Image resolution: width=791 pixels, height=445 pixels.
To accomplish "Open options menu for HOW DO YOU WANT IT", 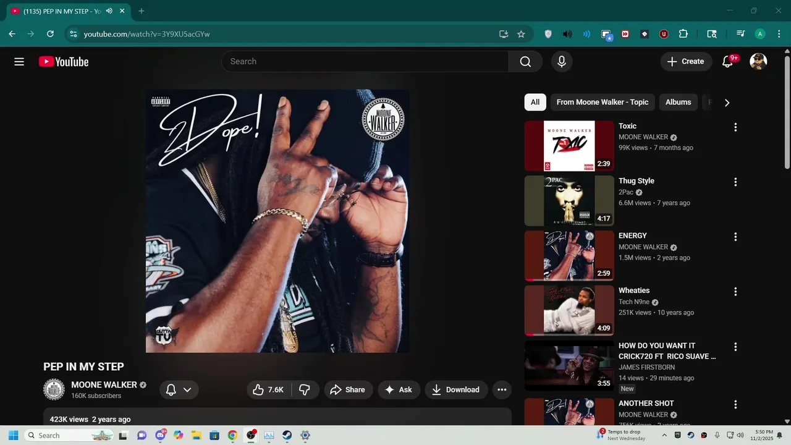I will click(x=735, y=347).
